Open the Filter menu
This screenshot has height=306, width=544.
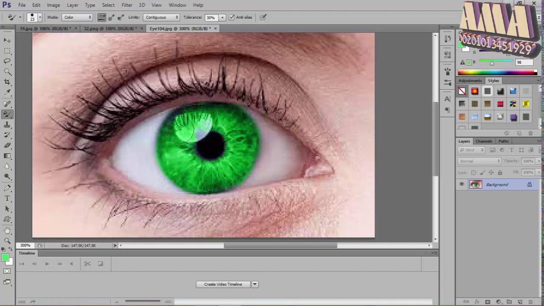[127, 5]
